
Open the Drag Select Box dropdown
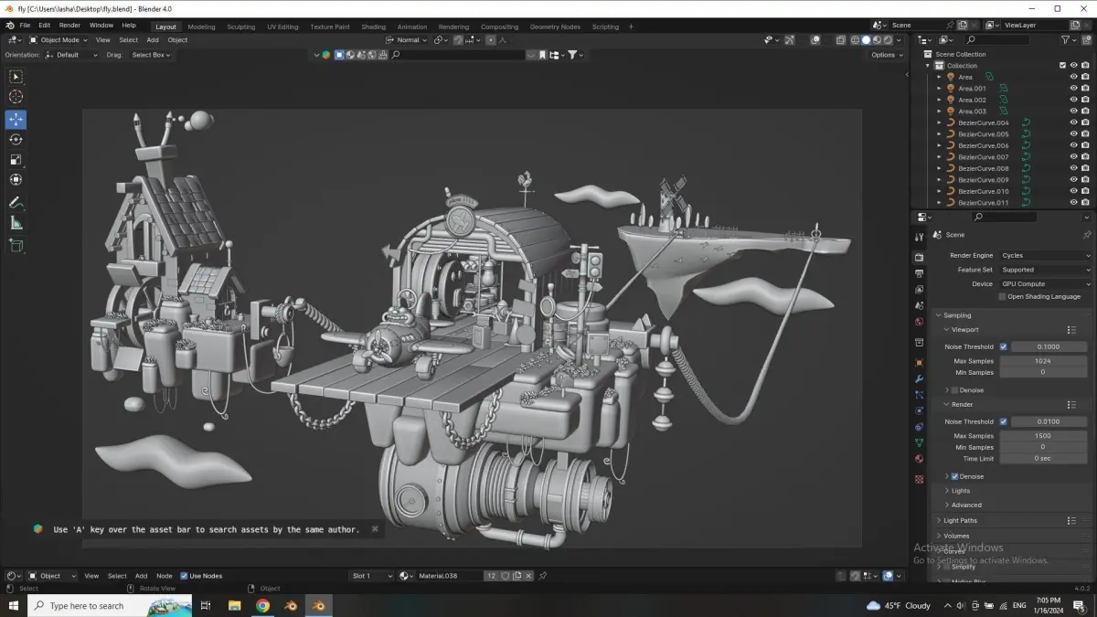point(151,55)
